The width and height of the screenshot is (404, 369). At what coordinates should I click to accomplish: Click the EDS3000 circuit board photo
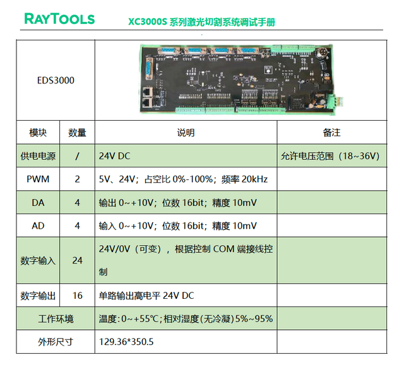point(241,80)
